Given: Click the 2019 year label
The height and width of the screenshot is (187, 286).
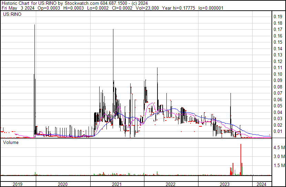Looking at the screenshot, I should [x=18, y=184].
